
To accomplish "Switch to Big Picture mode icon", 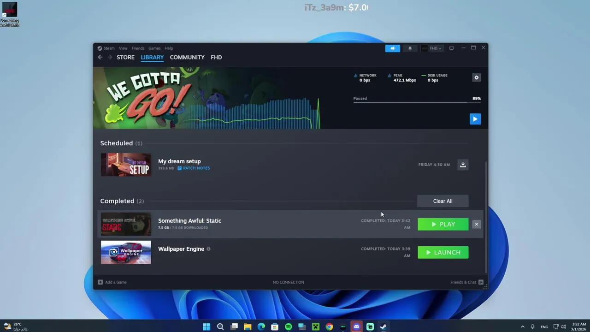I will coord(452,48).
